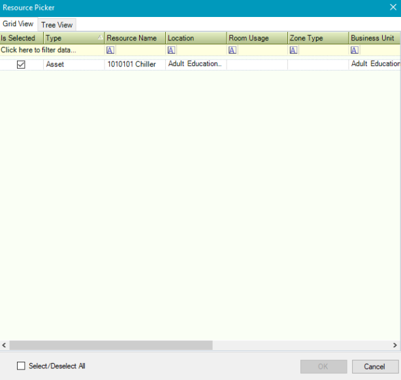Viewport: 401px width, 380px height.
Task: Click filter icon under Location column
Action: point(171,50)
